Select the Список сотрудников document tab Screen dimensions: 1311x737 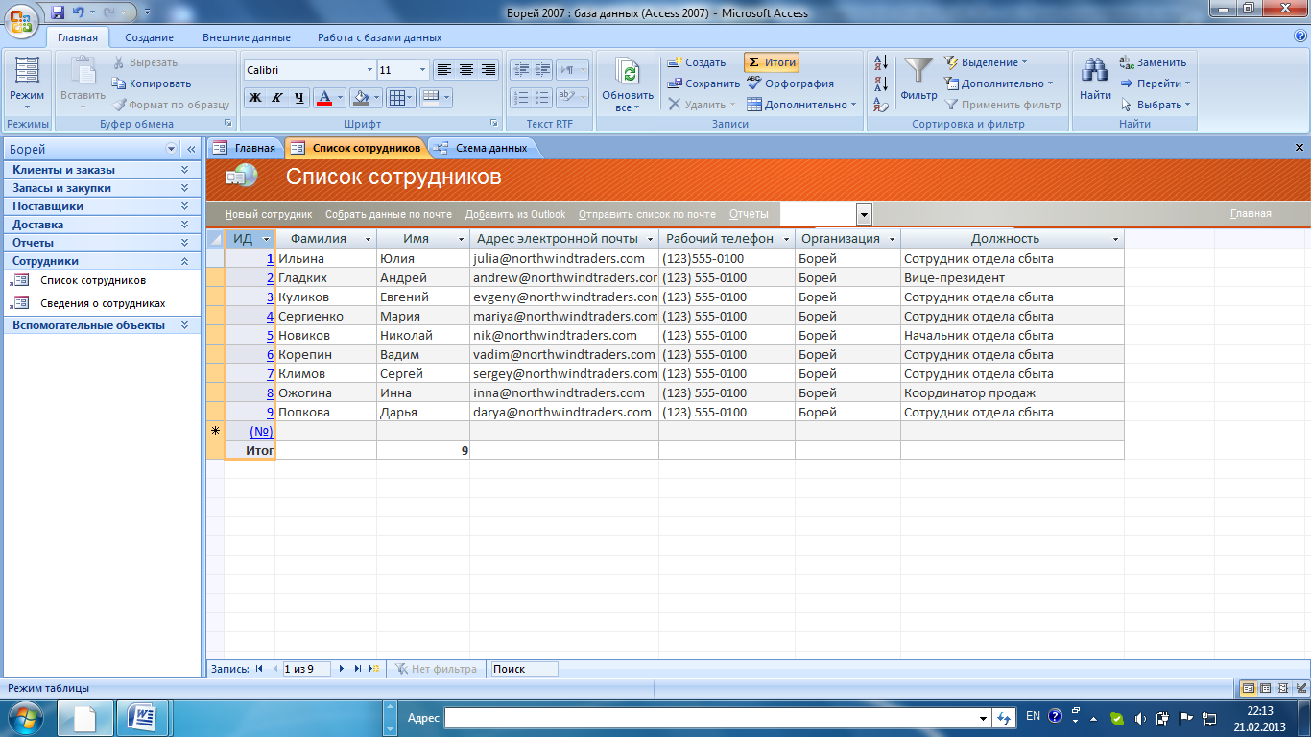[x=356, y=148]
